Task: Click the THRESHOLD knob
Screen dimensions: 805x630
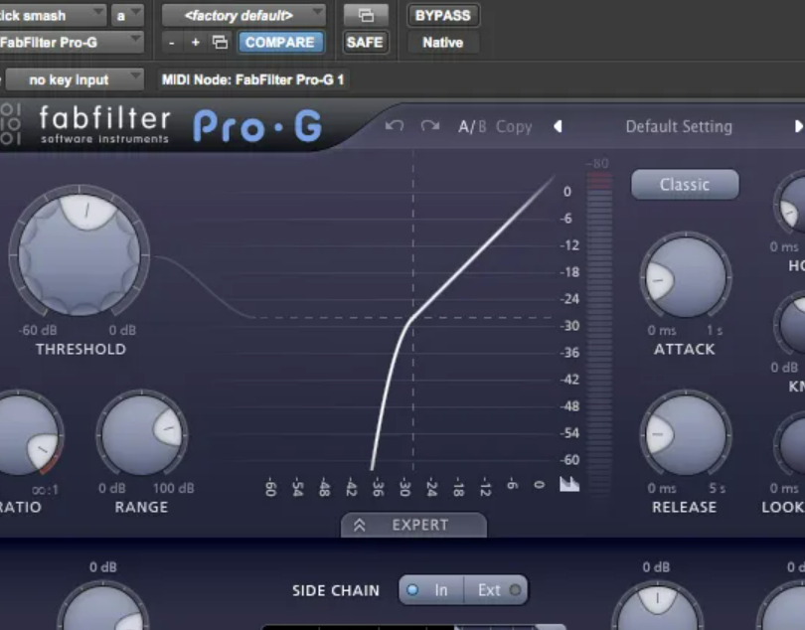Action: [x=80, y=254]
